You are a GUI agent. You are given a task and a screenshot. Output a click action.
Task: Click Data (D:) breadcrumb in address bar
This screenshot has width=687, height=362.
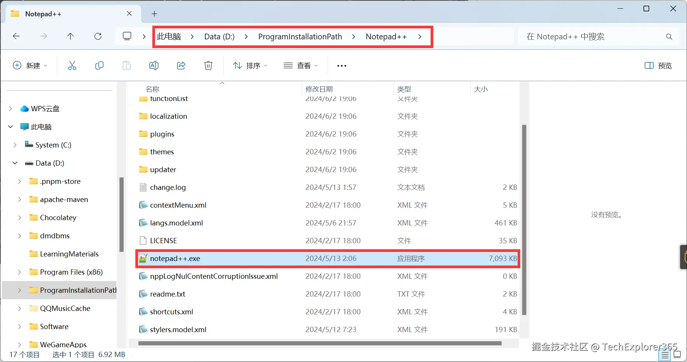(219, 37)
